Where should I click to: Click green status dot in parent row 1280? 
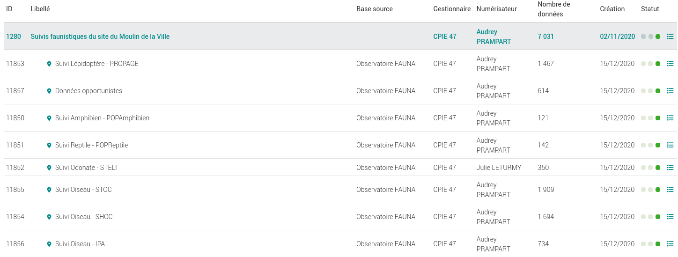tap(658, 37)
